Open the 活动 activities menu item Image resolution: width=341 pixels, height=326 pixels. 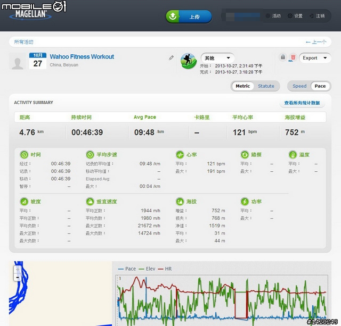coord(273,16)
